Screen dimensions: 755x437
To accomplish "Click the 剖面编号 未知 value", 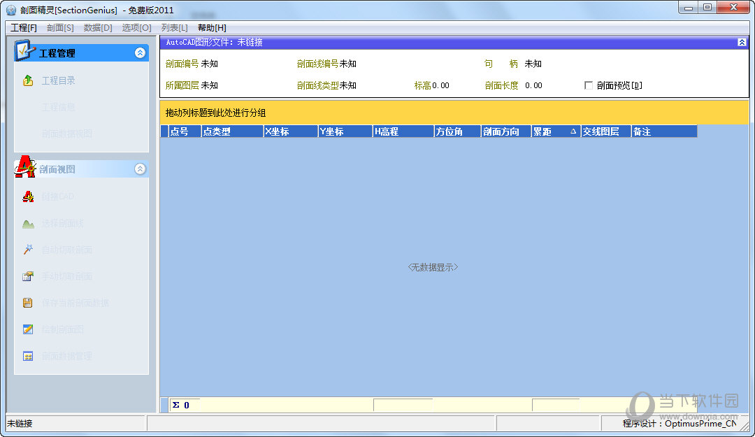I will point(210,64).
